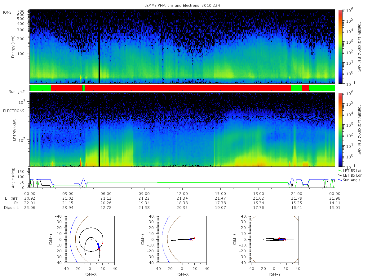The width and height of the screenshot is (372, 279).
Task: Click the ions intensity color bar
Action: coord(340,46)
